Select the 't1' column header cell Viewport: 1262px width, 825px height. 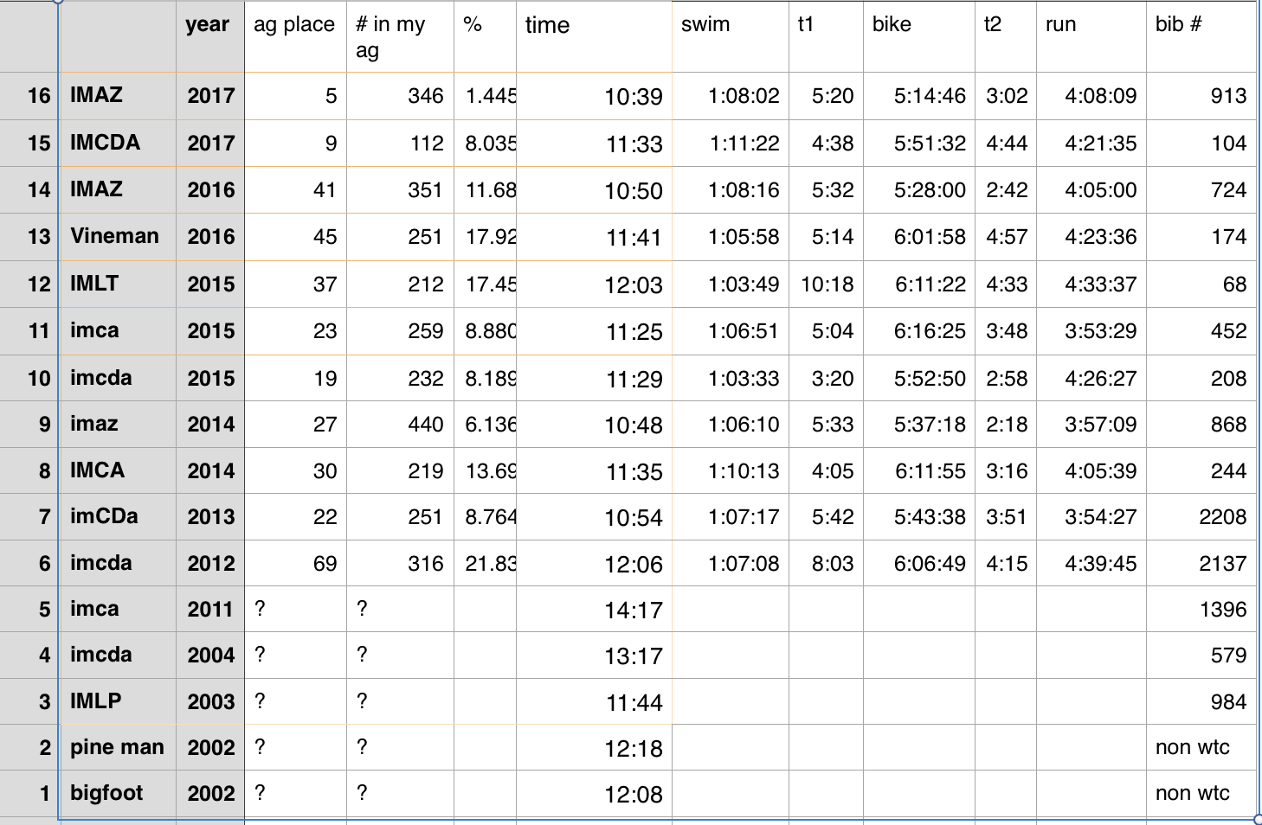point(826,36)
